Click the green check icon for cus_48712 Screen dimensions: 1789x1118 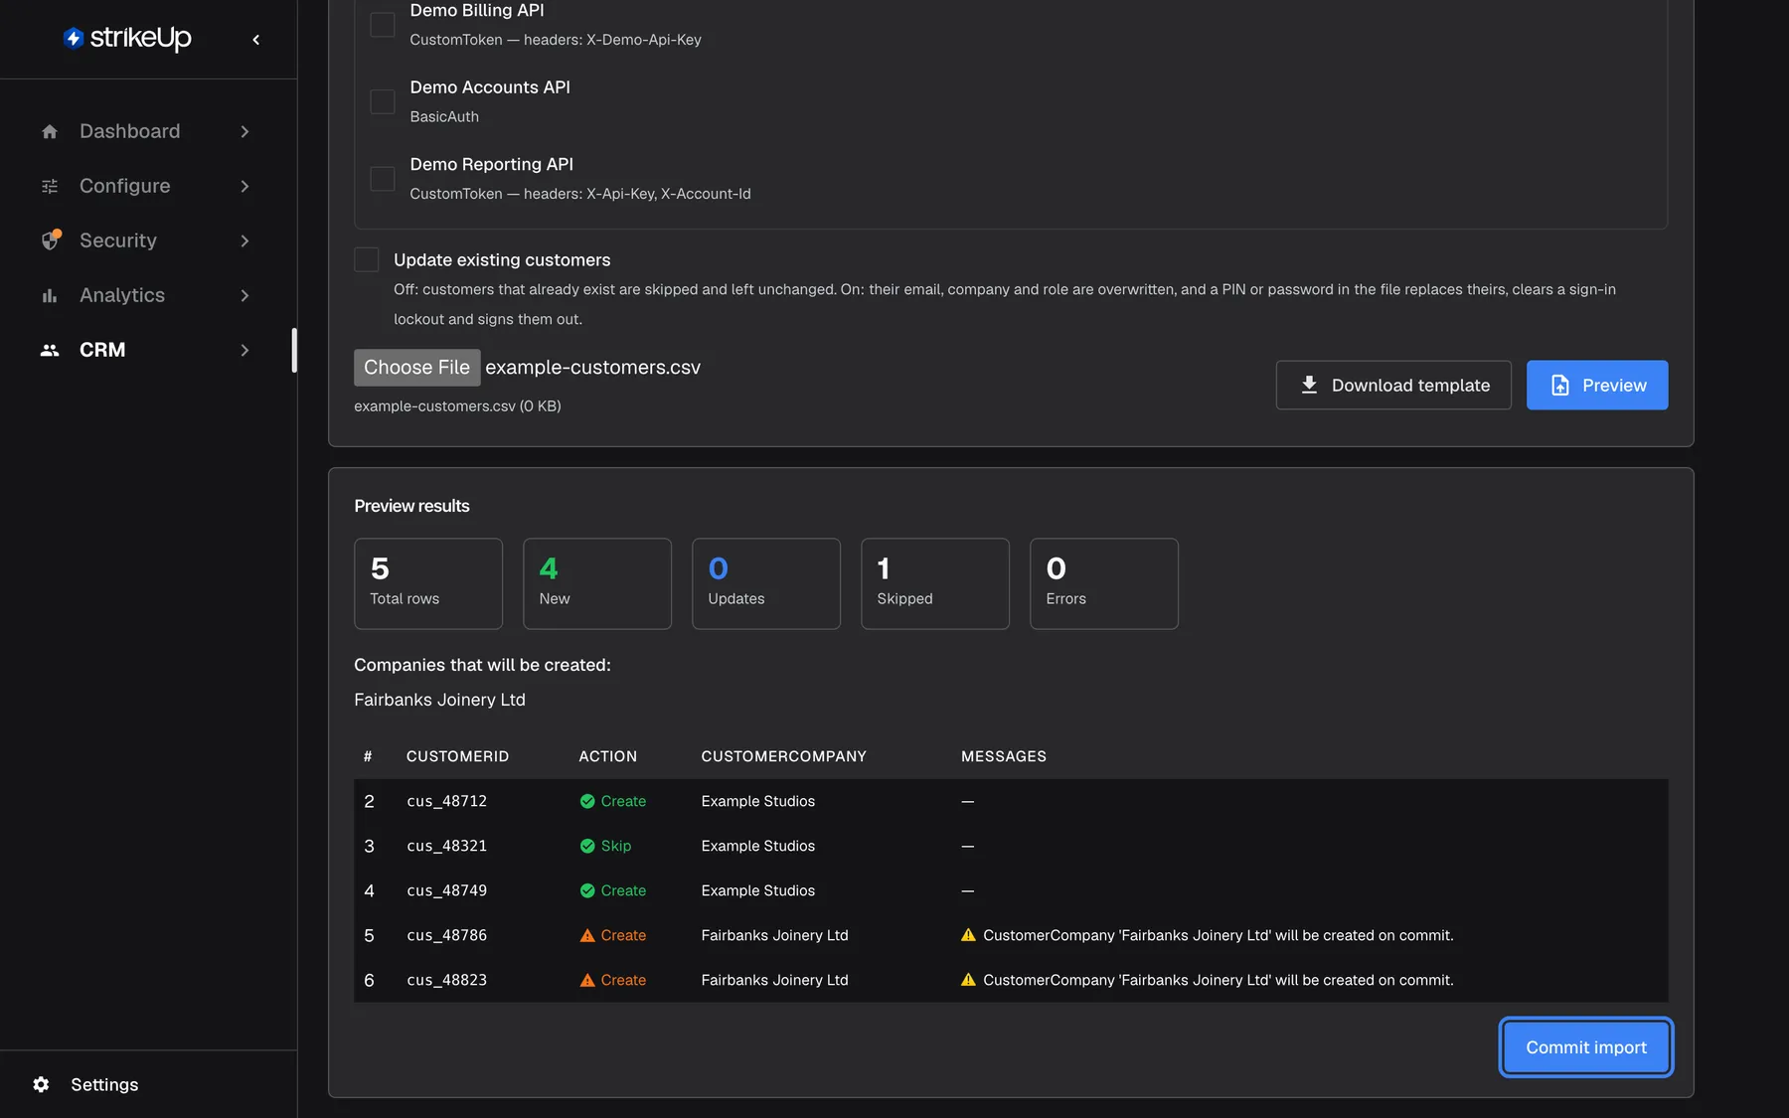(587, 801)
